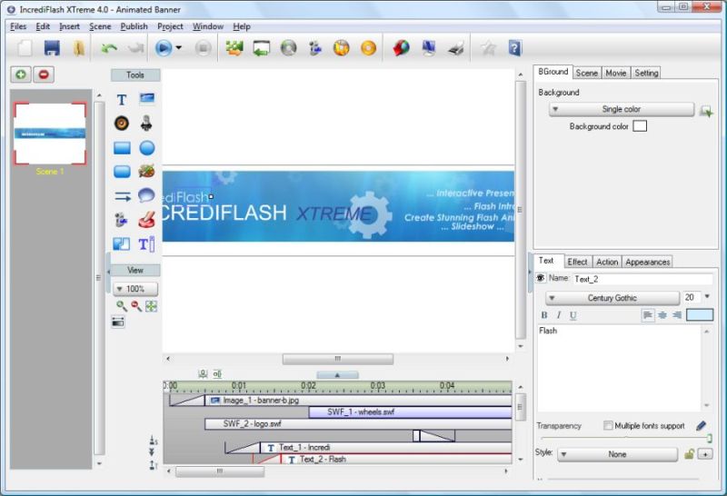Image resolution: width=727 pixels, height=496 pixels.
Task: Click the Redo arrow icon
Action: coord(135,48)
